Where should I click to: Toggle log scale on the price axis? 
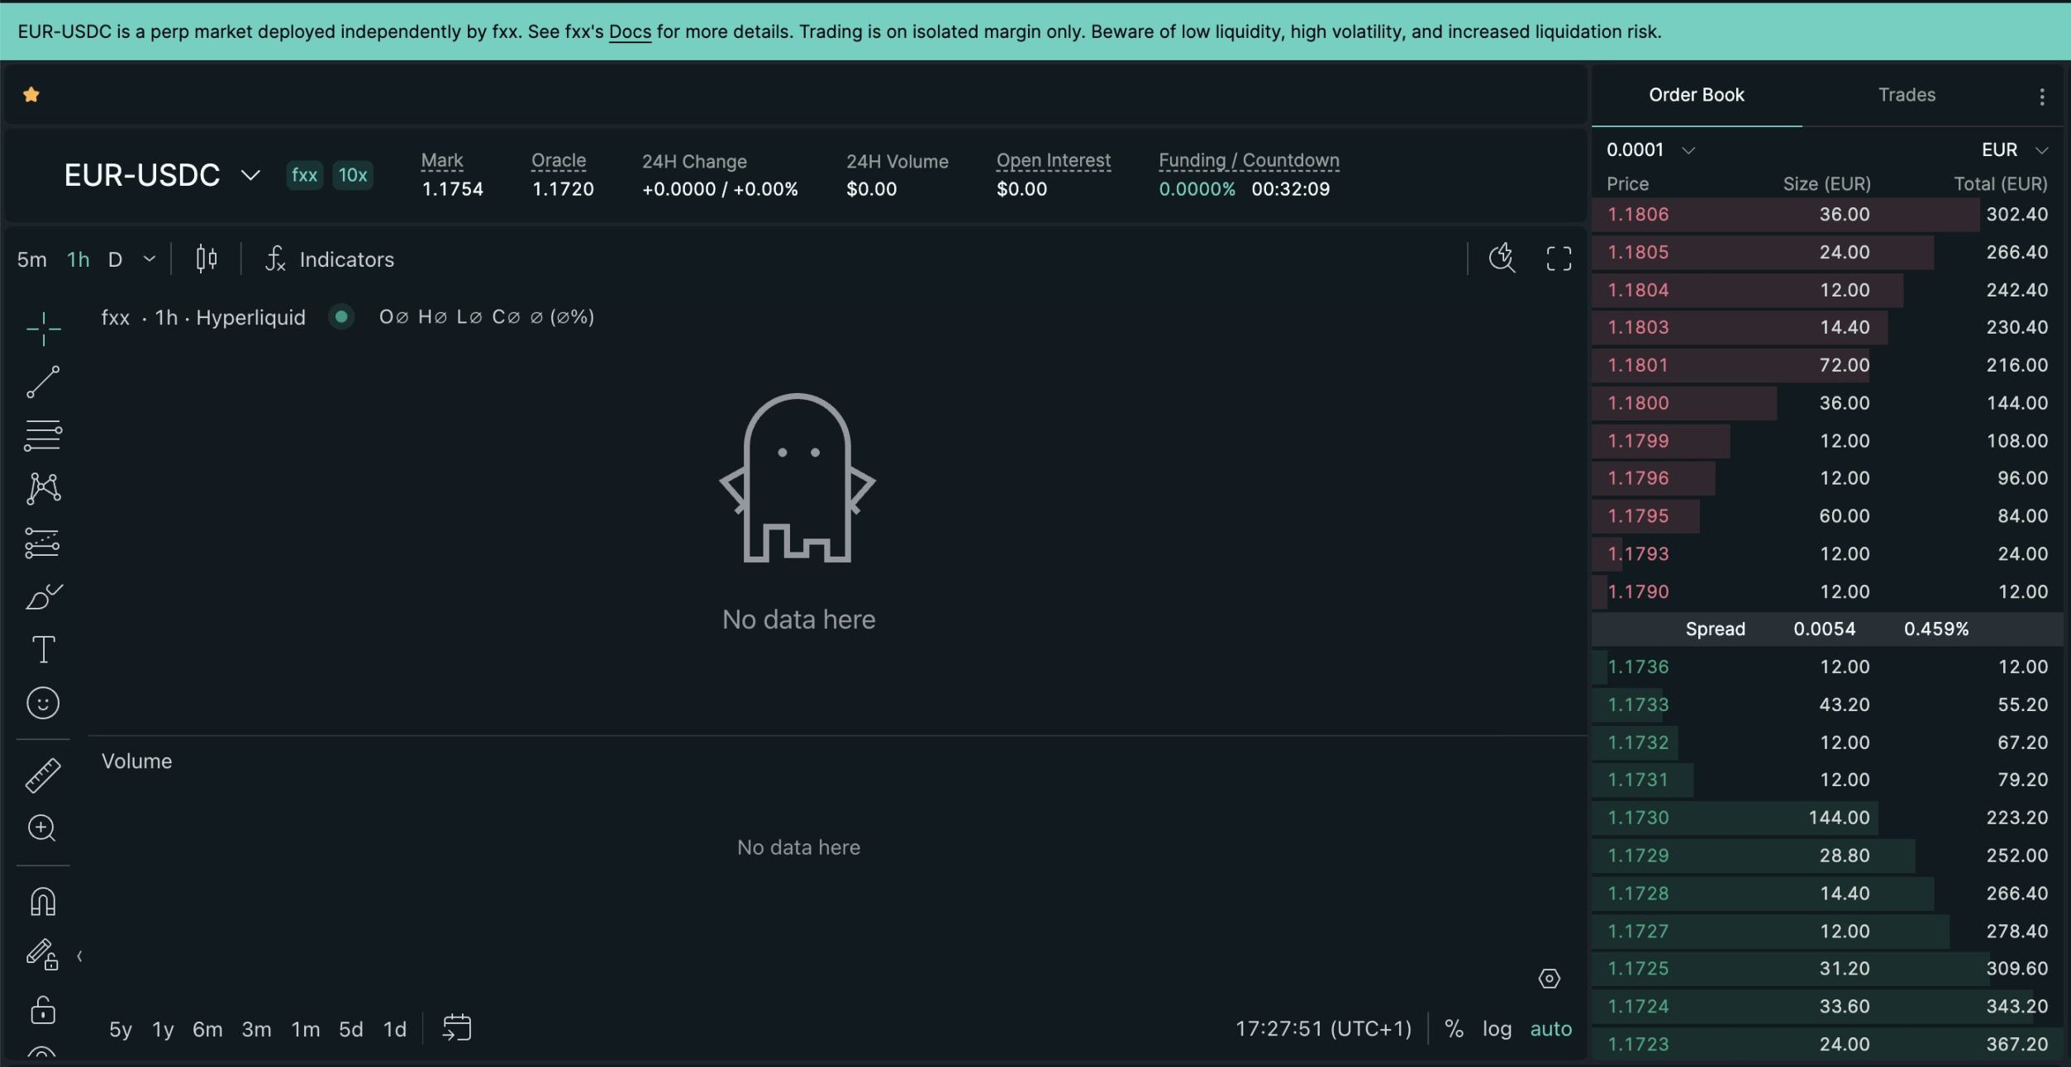1496,1028
